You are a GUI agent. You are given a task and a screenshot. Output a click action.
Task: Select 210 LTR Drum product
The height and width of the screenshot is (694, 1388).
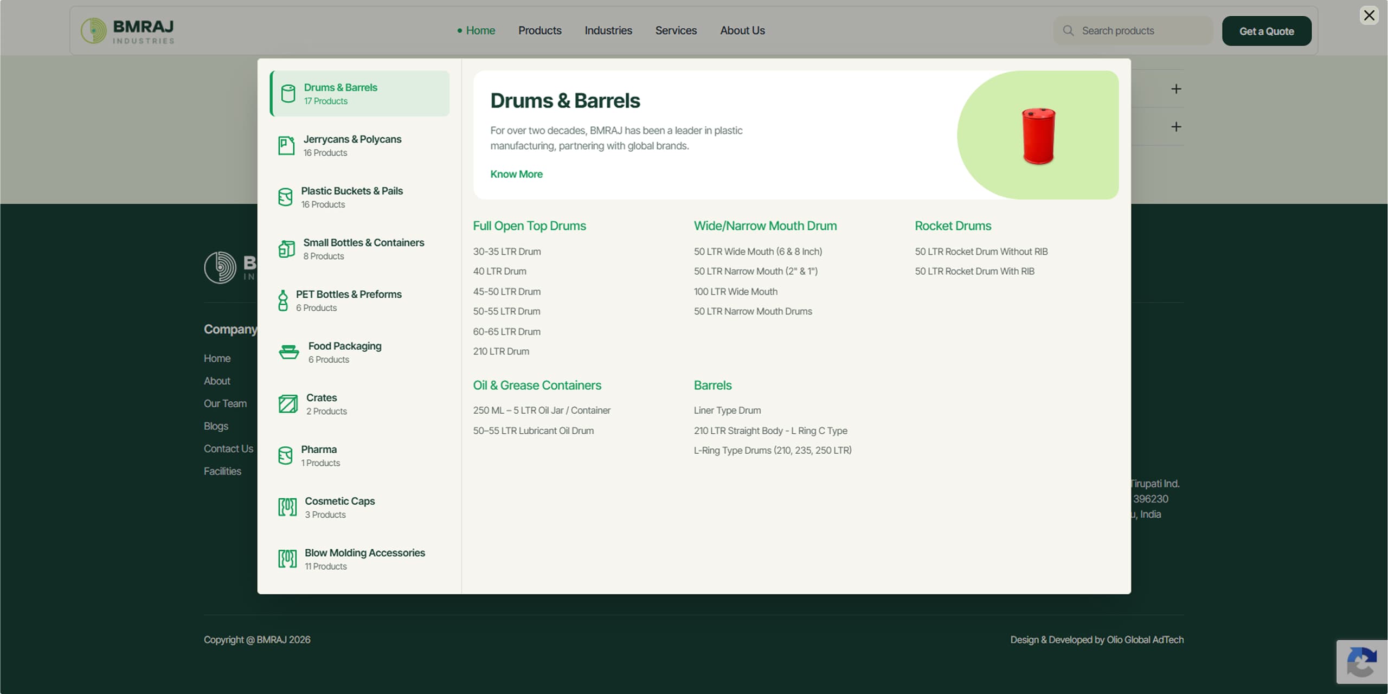[x=501, y=351]
